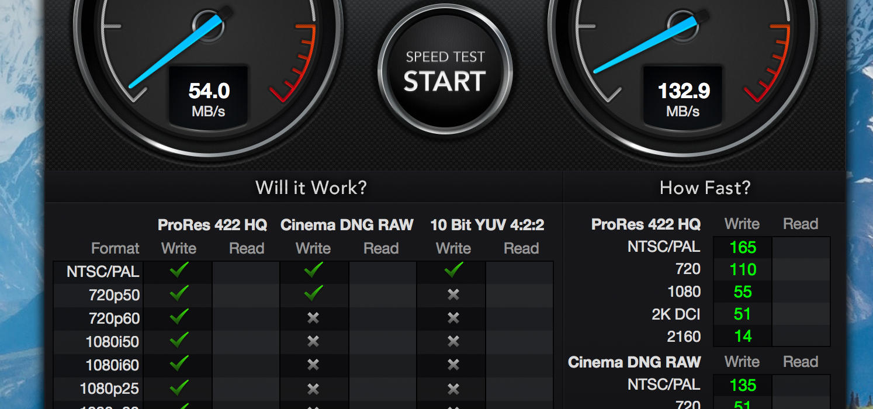Click ProRes 422 HQ write checkmark for NTSC/PAL
The width and height of the screenshot is (873, 409).
pyautogui.click(x=179, y=270)
